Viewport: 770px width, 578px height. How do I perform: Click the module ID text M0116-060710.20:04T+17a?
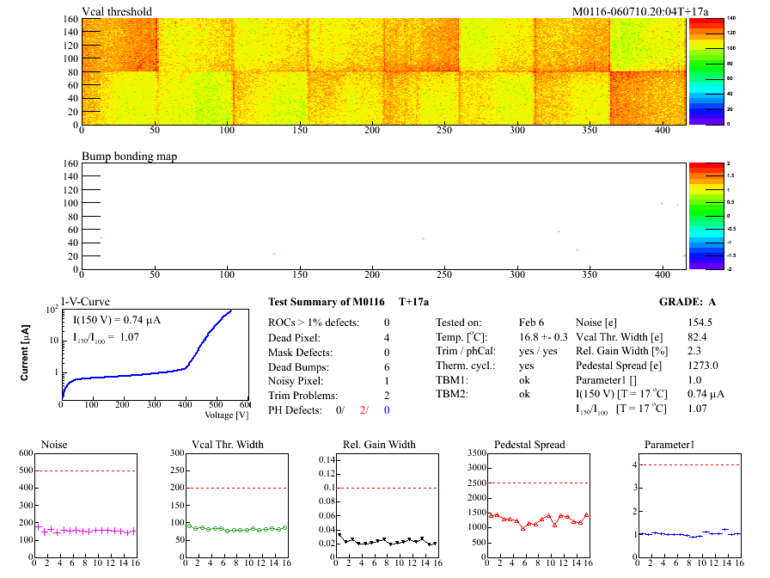640,12
